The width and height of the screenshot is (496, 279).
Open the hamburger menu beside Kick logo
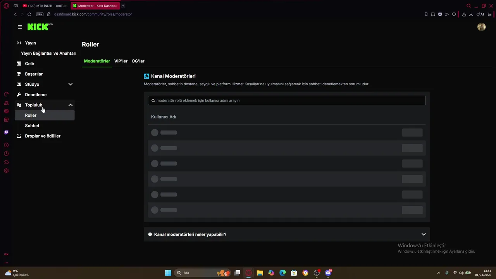pos(20,27)
